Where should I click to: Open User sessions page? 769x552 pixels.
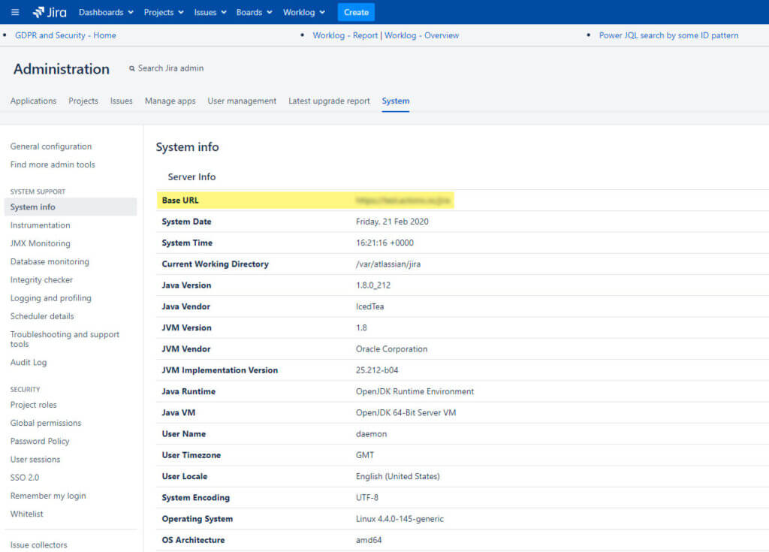(x=35, y=460)
